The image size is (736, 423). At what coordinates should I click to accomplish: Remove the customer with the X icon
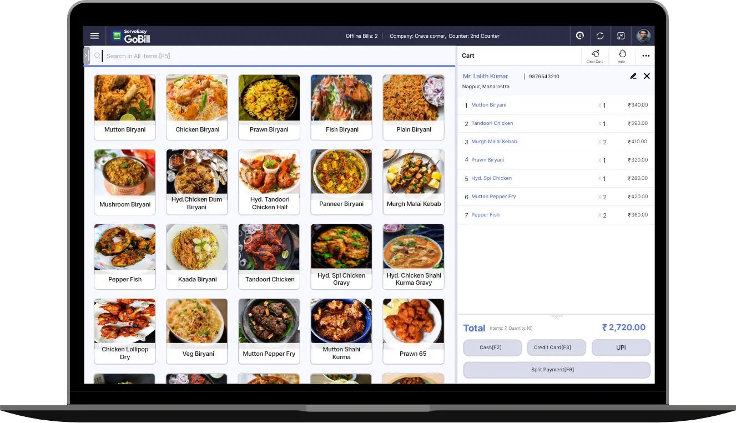click(647, 76)
